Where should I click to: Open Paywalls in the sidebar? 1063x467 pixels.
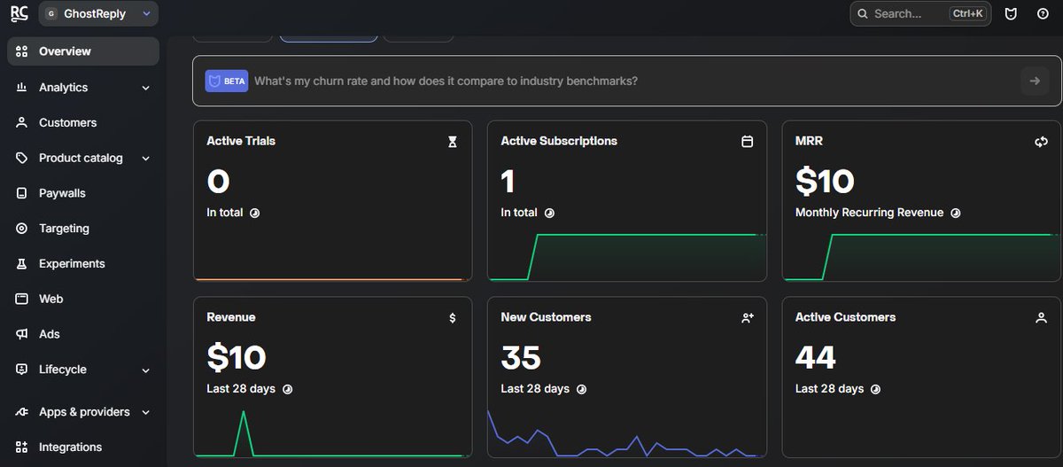(83, 193)
